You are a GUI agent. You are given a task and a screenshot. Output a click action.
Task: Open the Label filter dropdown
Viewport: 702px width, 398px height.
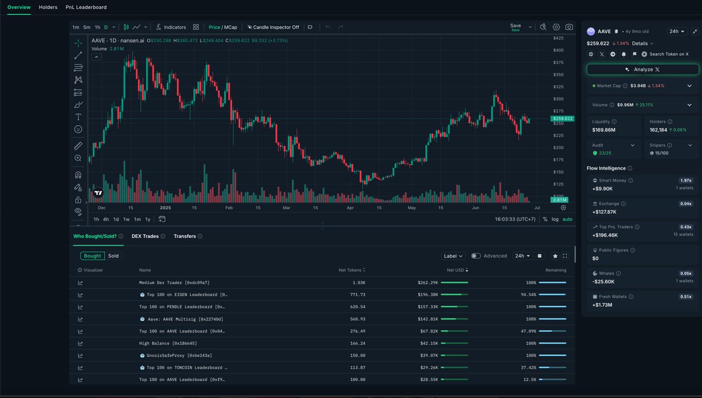pyautogui.click(x=453, y=256)
